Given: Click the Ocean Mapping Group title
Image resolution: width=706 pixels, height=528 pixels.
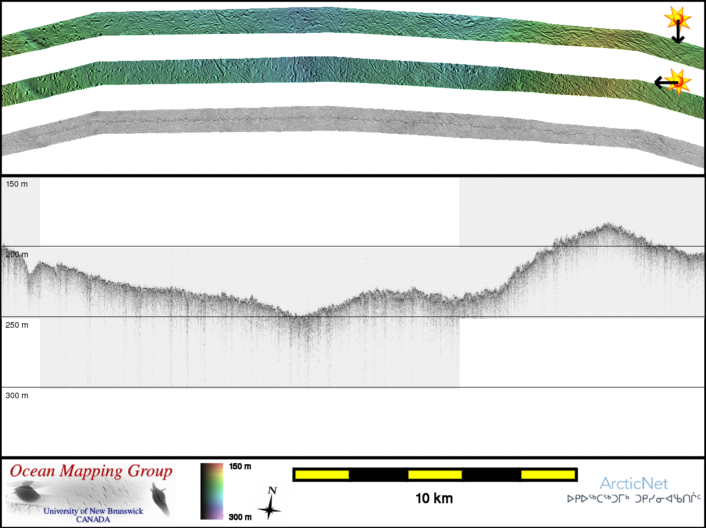Looking at the screenshot, I should 91,471.
